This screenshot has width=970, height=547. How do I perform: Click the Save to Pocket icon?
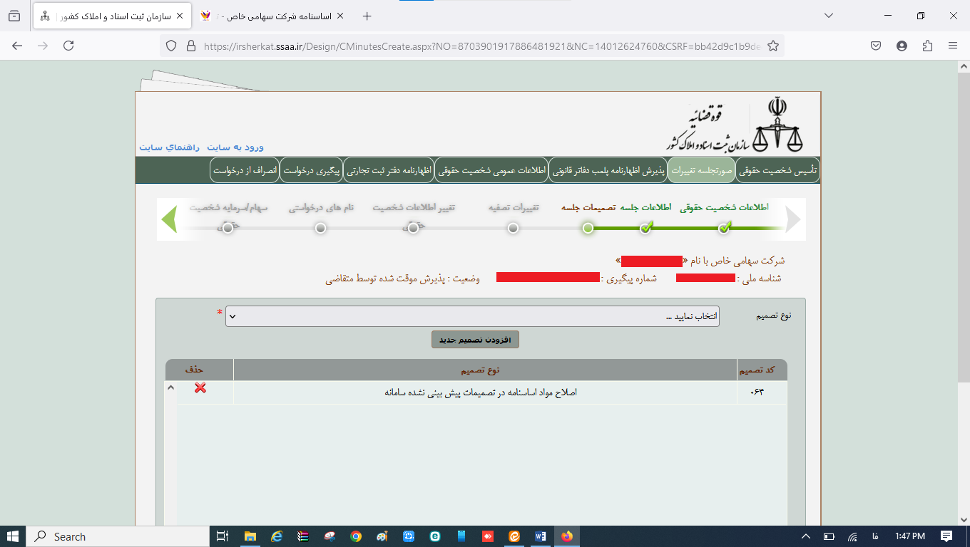[x=876, y=46]
